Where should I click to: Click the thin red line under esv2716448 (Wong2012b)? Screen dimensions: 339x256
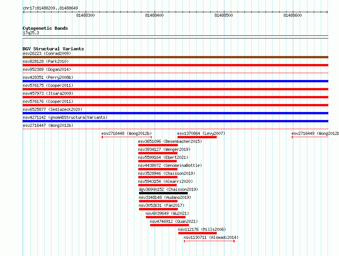coord(127,137)
